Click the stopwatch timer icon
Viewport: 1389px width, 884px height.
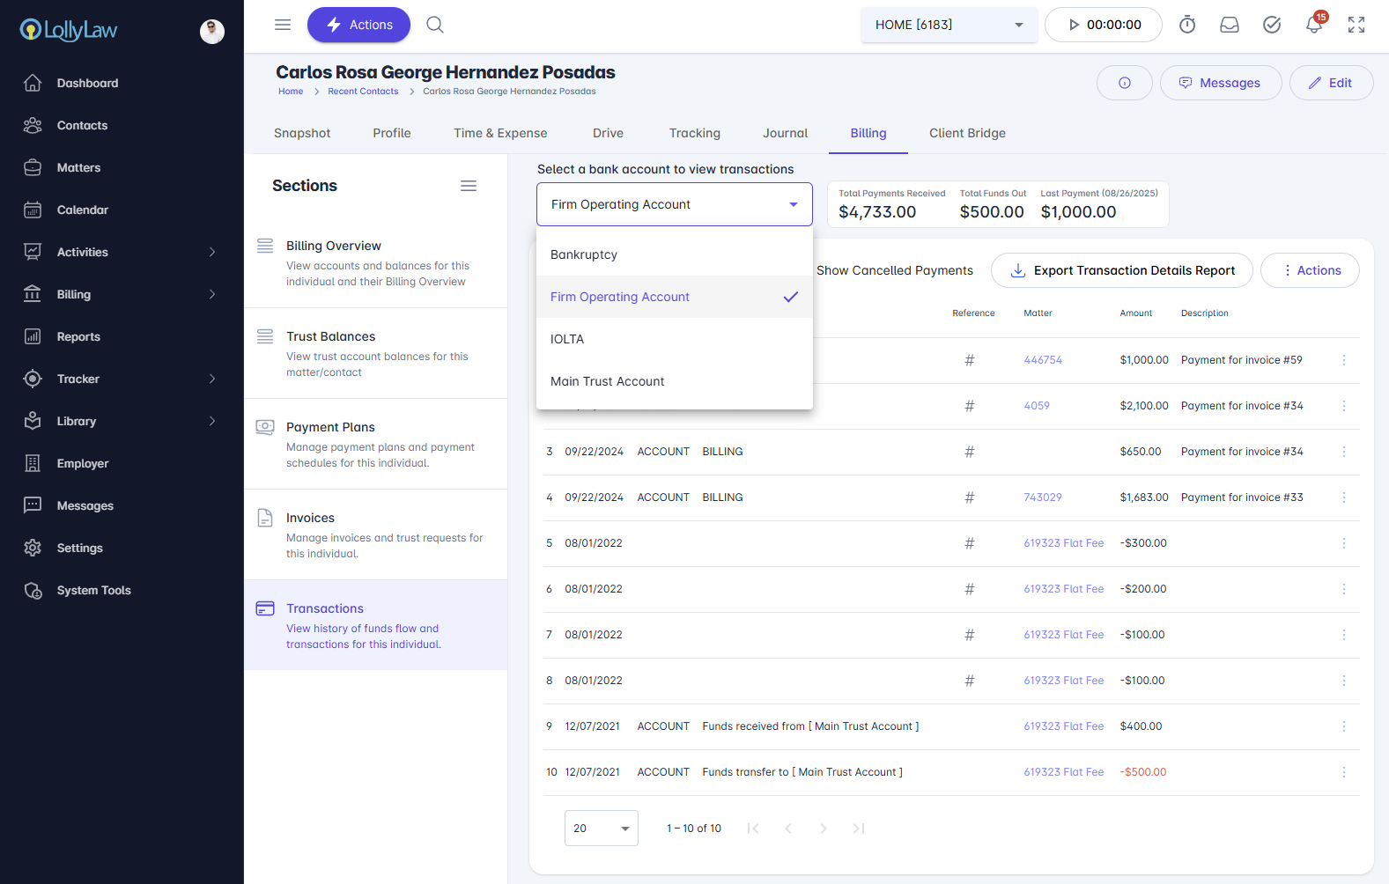coord(1187,25)
